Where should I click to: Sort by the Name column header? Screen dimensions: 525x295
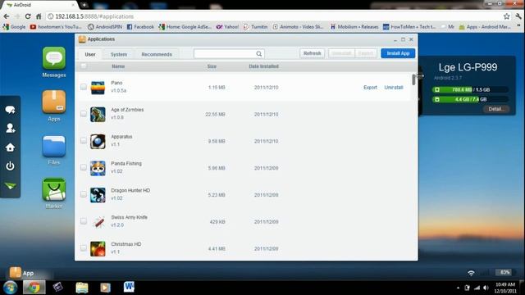(118, 66)
